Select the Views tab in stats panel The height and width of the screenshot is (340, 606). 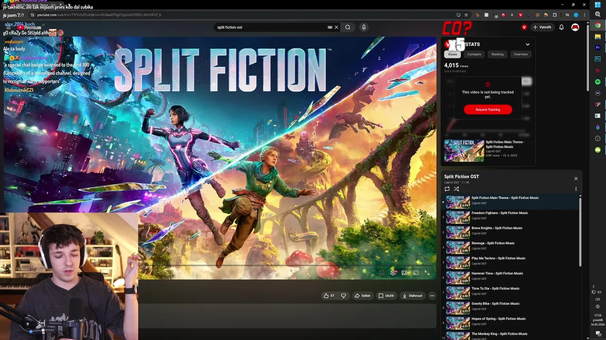click(453, 54)
